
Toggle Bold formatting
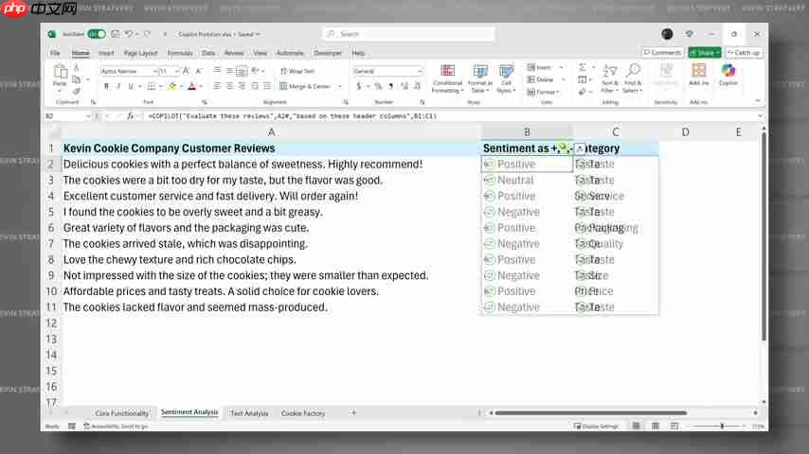click(106, 87)
